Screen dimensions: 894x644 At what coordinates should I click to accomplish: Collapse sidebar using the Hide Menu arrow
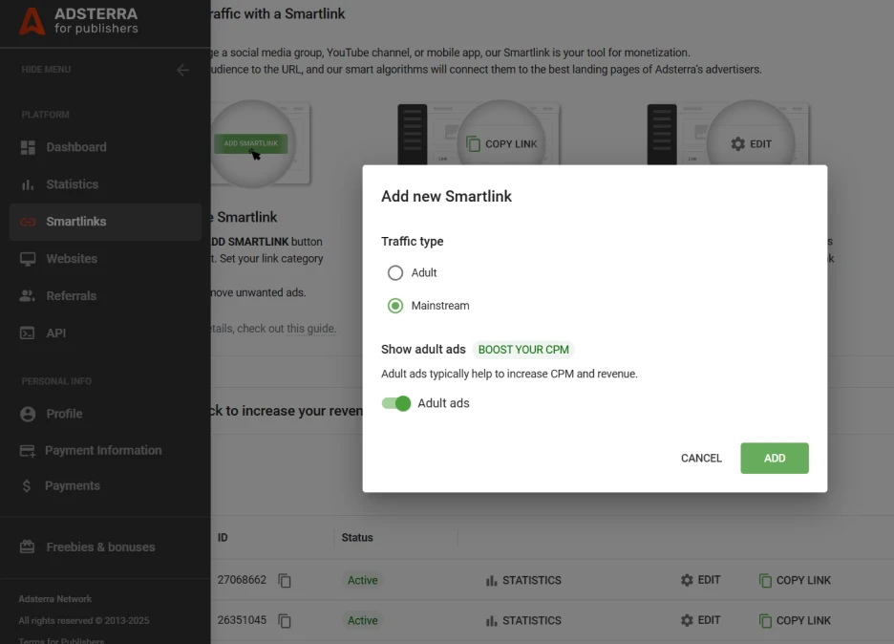tap(182, 70)
